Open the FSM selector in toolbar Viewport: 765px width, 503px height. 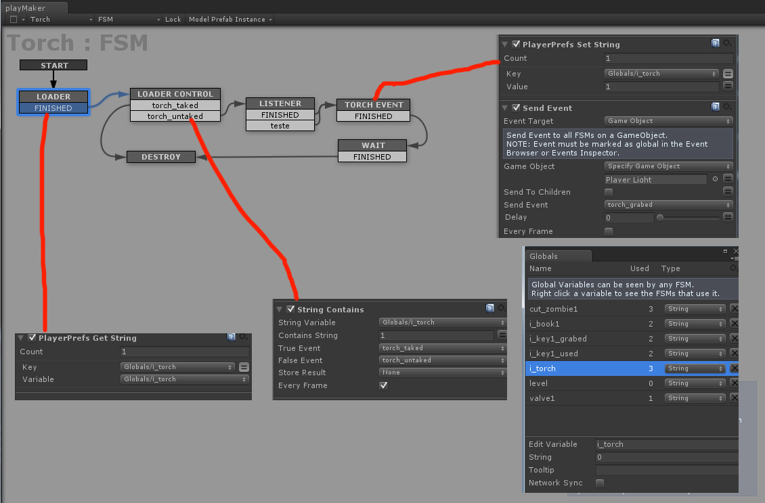[129, 20]
